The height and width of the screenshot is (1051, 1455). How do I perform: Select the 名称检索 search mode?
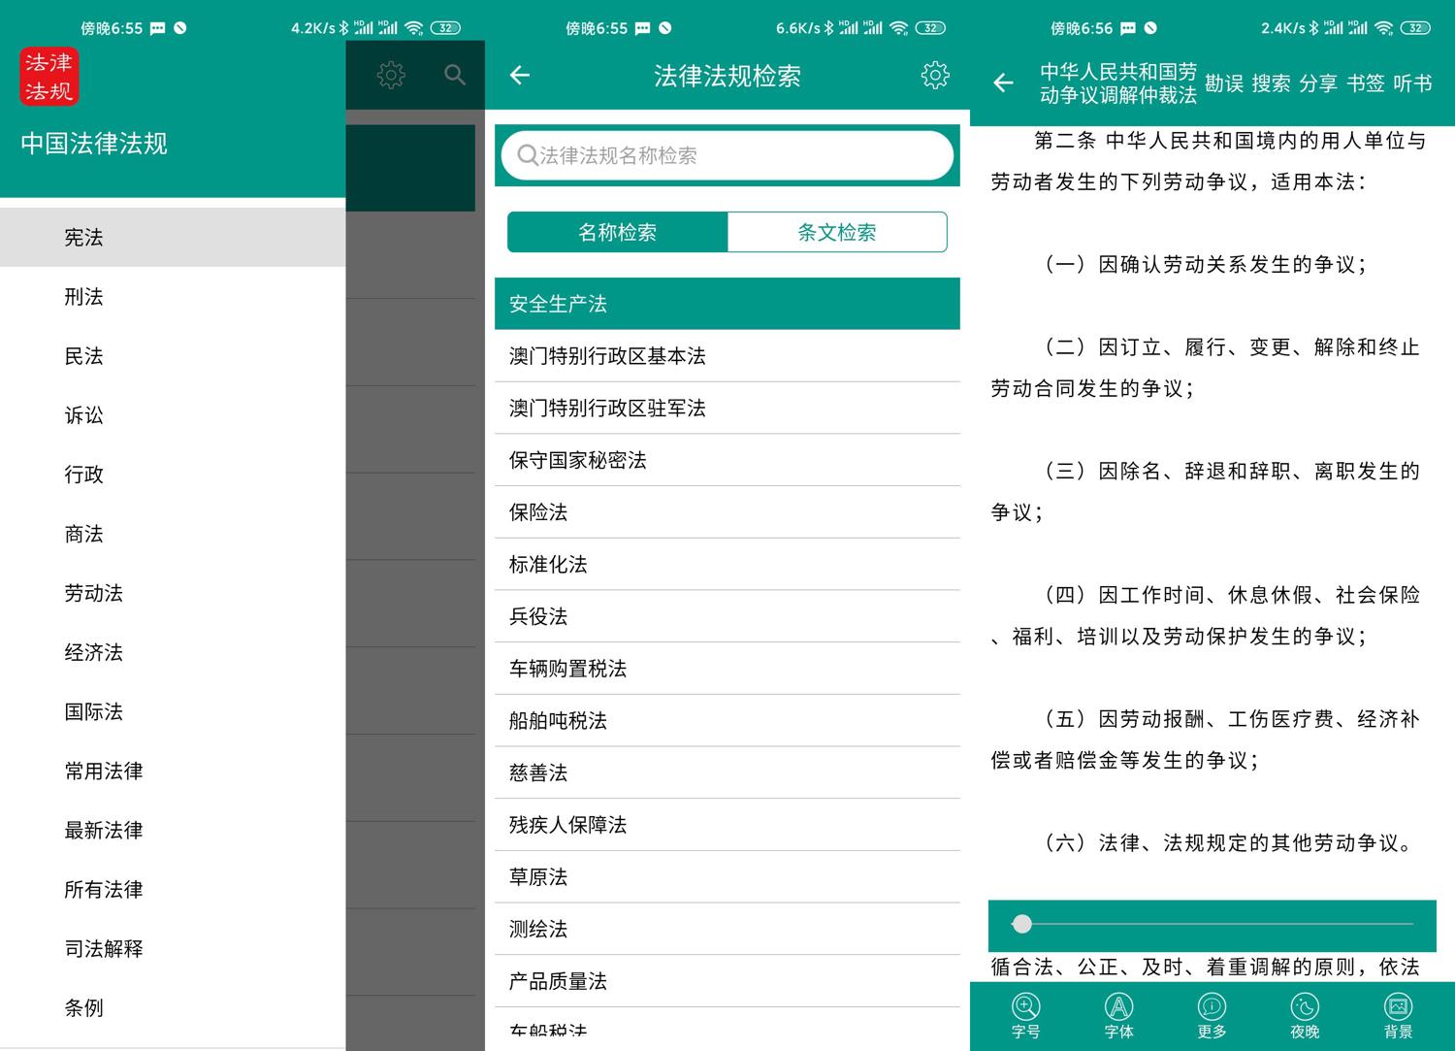(617, 232)
